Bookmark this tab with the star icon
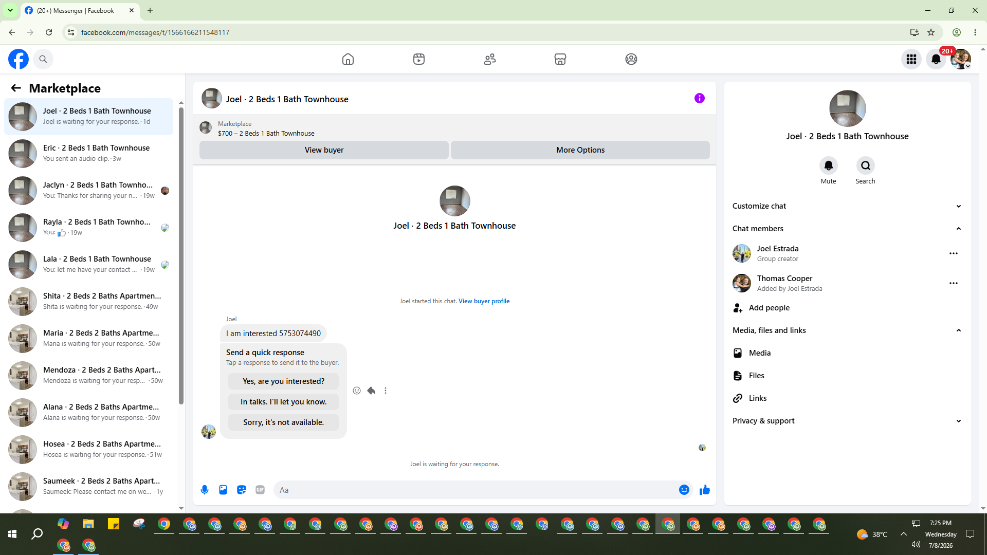Viewport: 987px width, 555px height. point(931,32)
